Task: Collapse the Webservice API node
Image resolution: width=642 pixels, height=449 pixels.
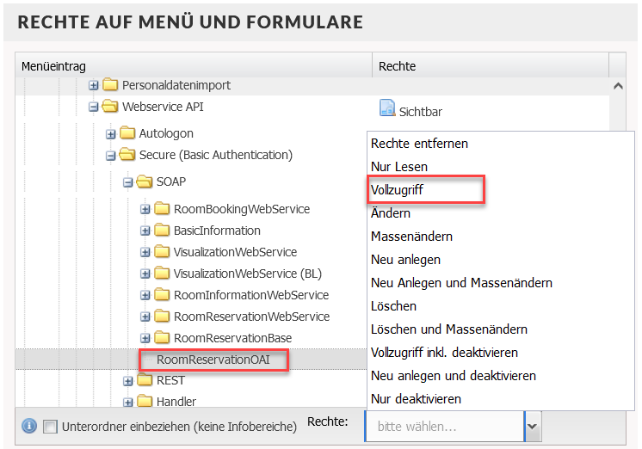Action: click(93, 107)
